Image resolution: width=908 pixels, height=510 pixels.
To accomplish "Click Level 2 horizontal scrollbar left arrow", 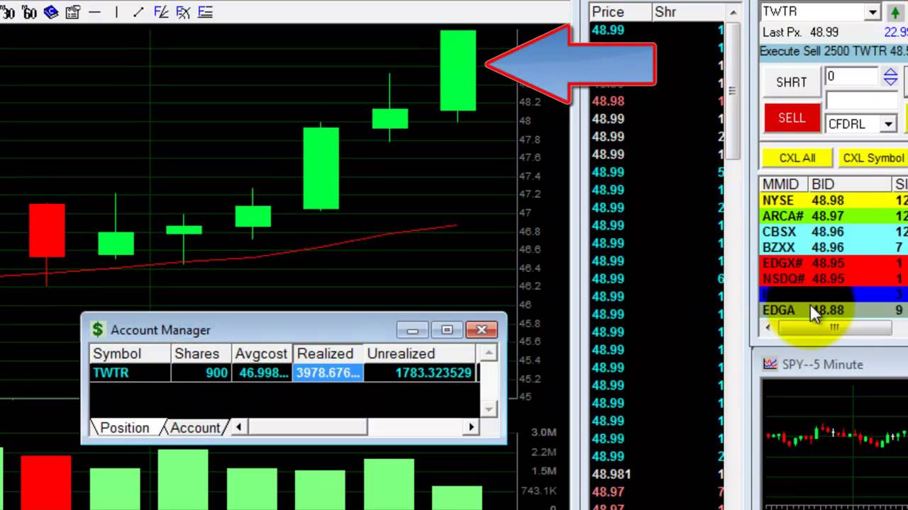I will tap(768, 327).
